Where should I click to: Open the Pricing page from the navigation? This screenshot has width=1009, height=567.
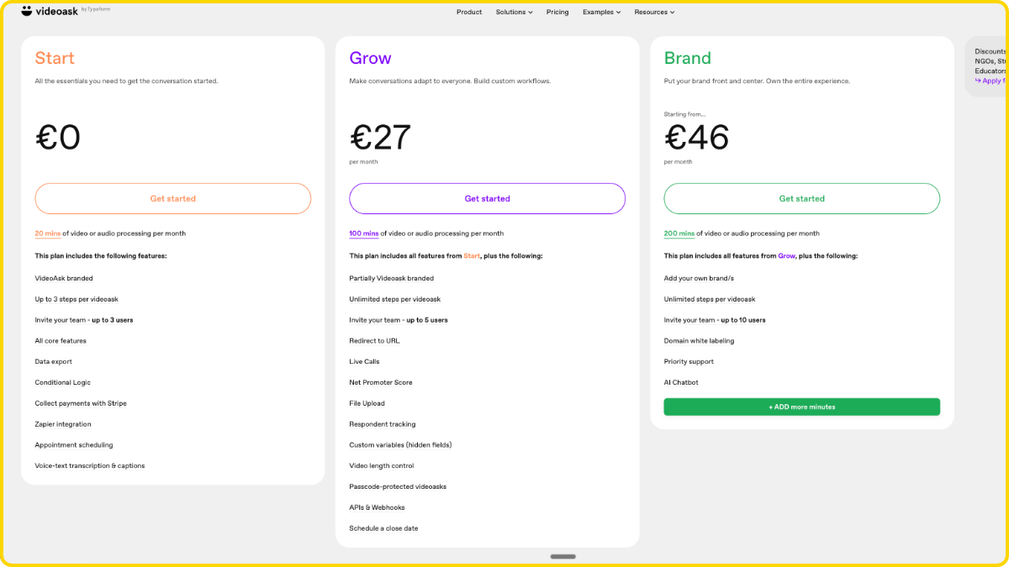[x=557, y=12]
